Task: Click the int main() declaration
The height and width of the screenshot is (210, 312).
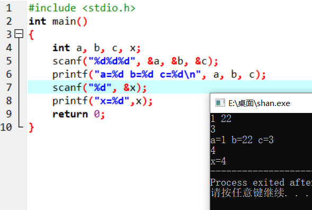Action: (58, 21)
